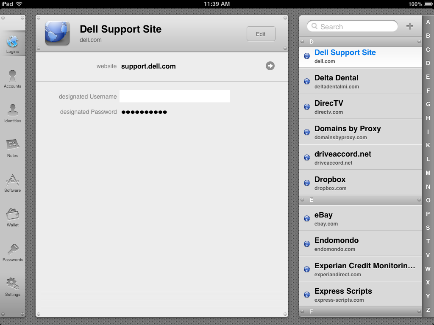Screen dimensions: 434x325
Task: Jump to letter A in index
Action: pyautogui.click(x=428, y=22)
